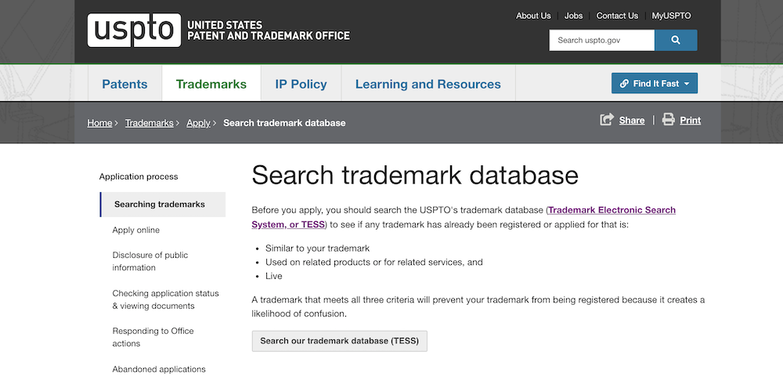
Task: Open the Patents menu
Action: [x=124, y=84]
